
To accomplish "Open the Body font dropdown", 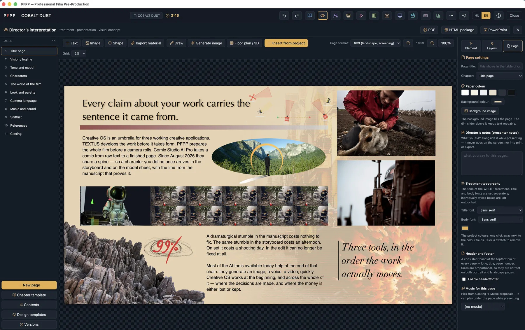I will (501, 220).
